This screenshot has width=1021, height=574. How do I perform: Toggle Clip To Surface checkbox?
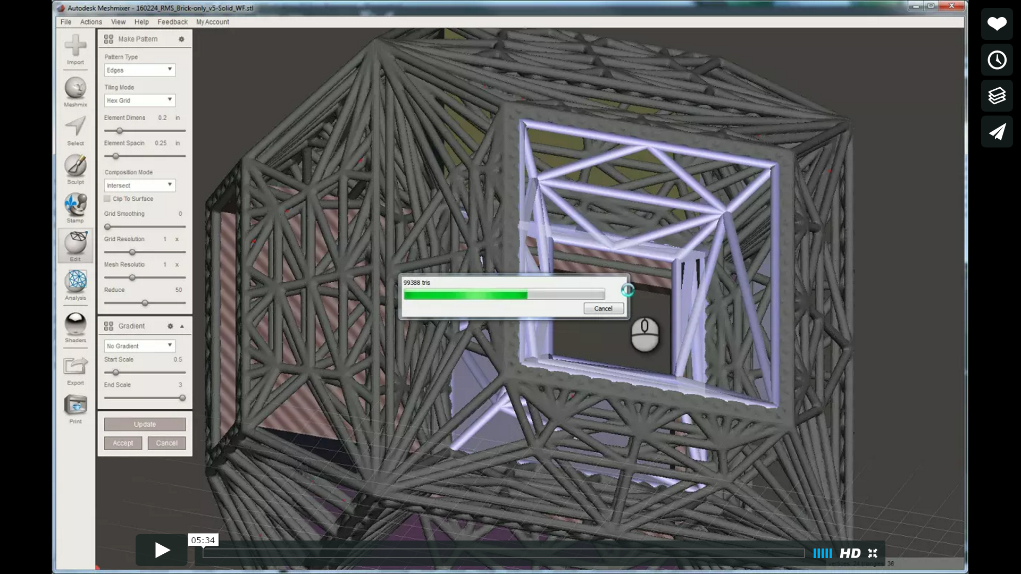pyautogui.click(x=107, y=199)
